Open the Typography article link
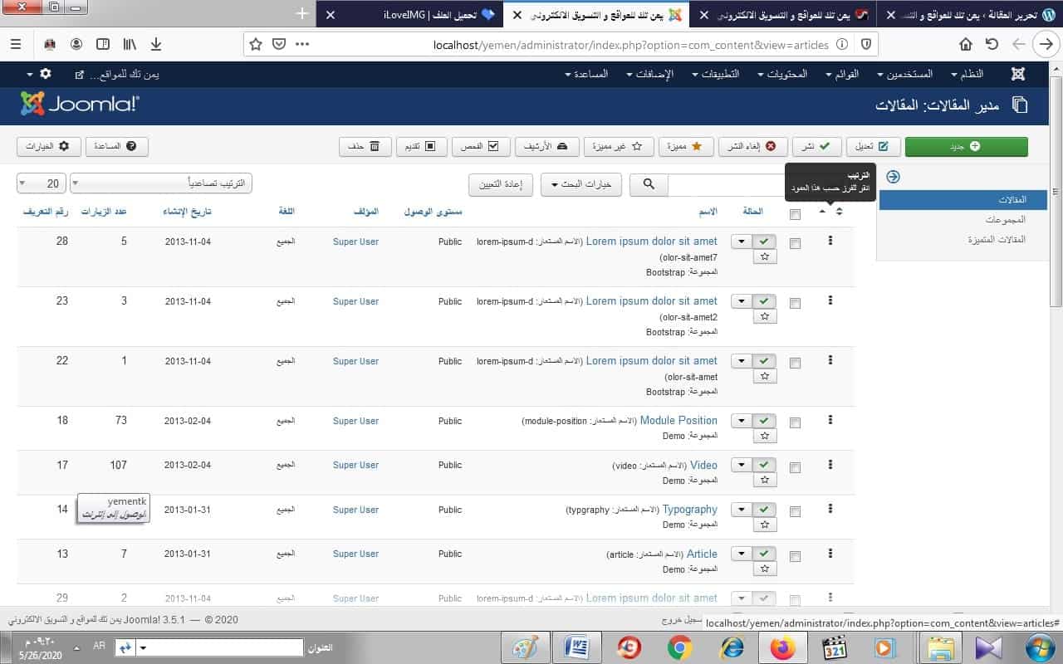Image resolution: width=1063 pixels, height=664 pixels. tap(689, 509)
